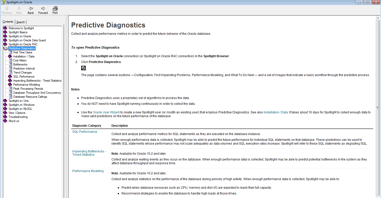Screen dimensions: 381x198
Task: Click the question page icon beside First Time Users
Action: [x=11, y=52]
